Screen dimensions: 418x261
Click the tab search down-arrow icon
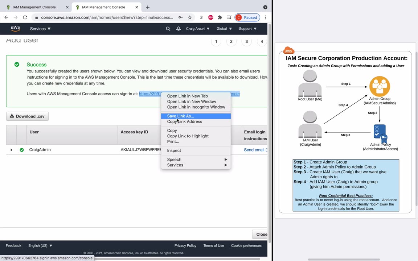(265, 7)
